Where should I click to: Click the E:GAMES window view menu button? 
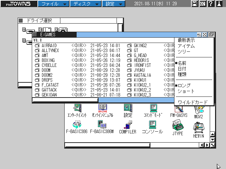coord(211,35)
